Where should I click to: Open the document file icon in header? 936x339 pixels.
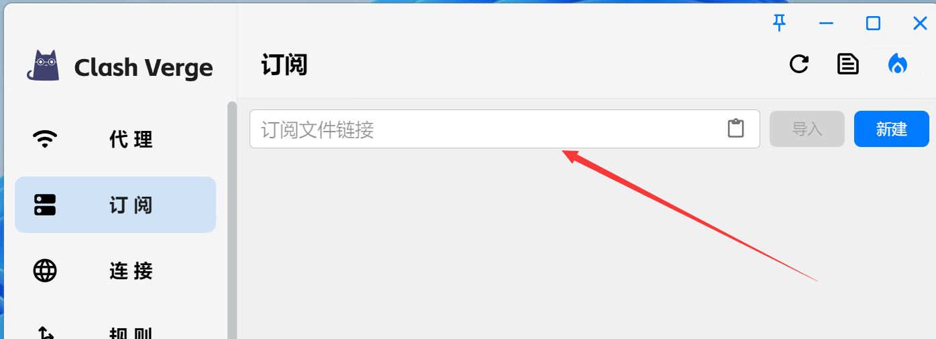[x=848, y=64]
